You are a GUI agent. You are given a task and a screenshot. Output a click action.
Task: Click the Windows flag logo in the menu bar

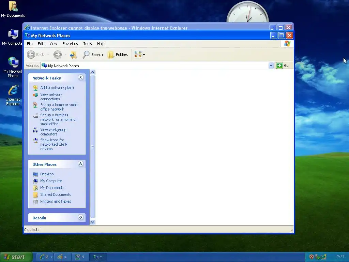[x=287, y=44]
